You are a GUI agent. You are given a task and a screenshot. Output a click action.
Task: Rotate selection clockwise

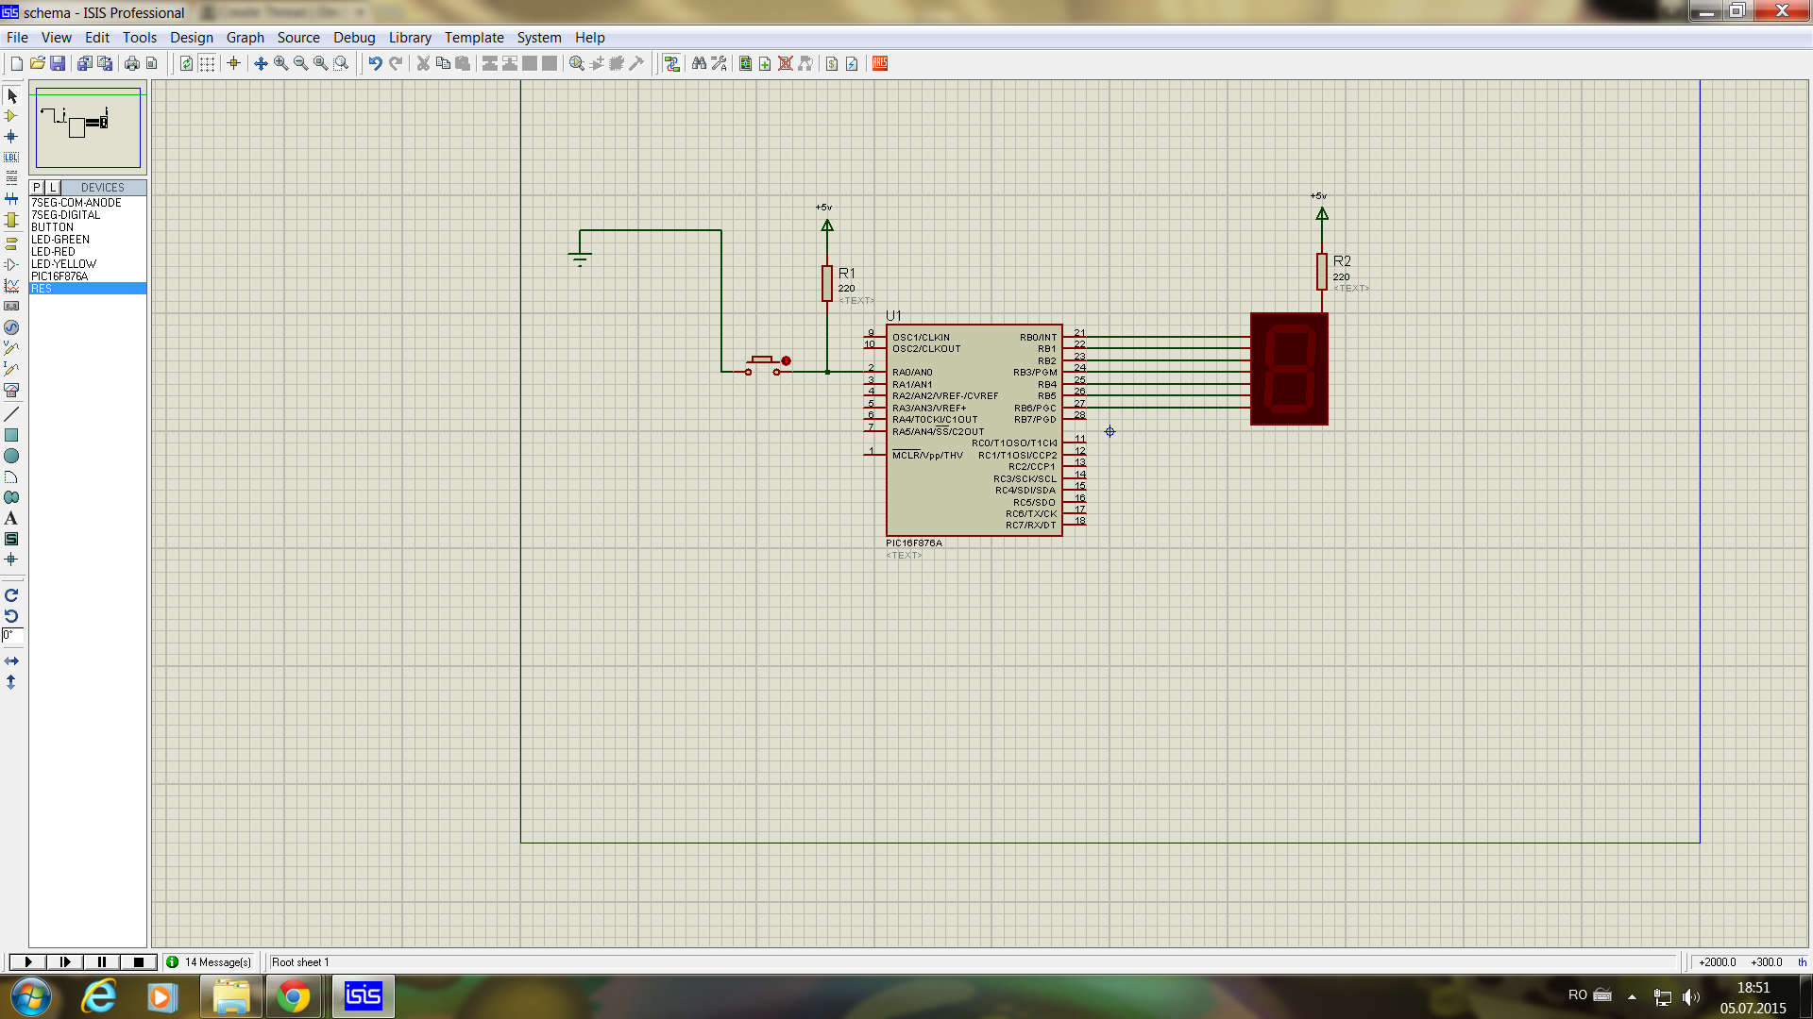point(11,595)
